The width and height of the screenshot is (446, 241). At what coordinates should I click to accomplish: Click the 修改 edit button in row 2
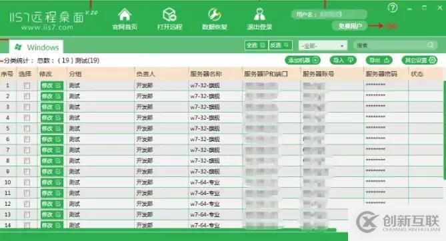click(51, 97)
